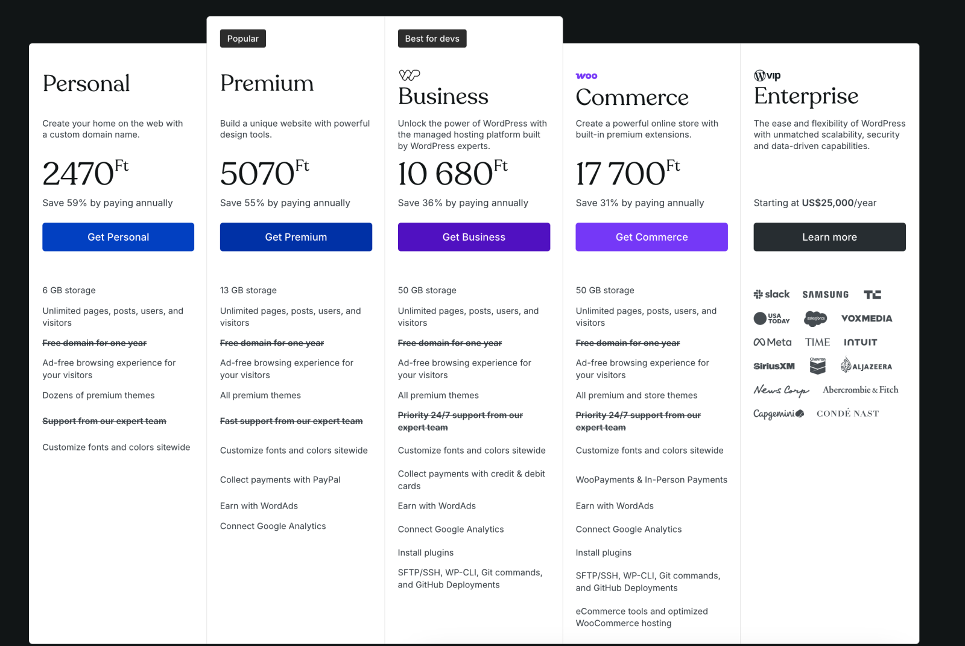Viewport: 965px width, 646px height.
Task: Click the Get Business button
Action: [x=474, y=237]
